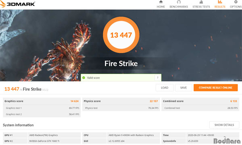Select the Graphics test 2 row
This screenshot has width=242, height=145.
pos(42,114)
